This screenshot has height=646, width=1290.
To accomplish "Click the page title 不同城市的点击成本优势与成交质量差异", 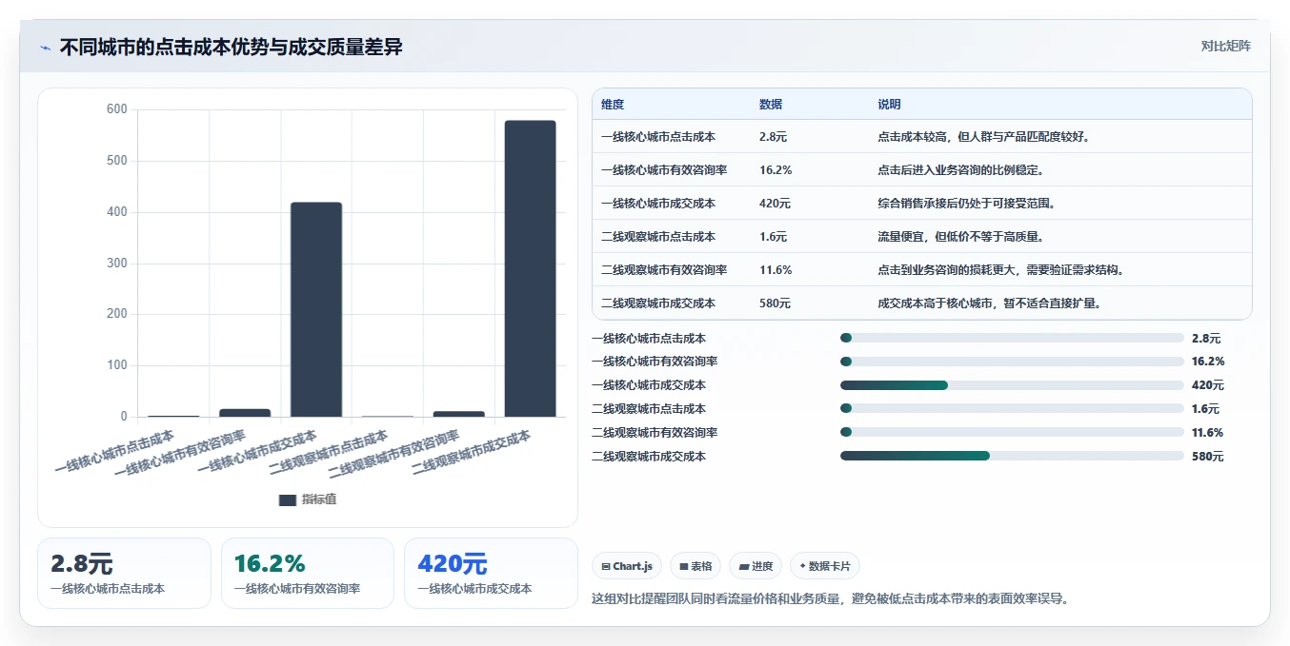I will click(x=232, y=47).
